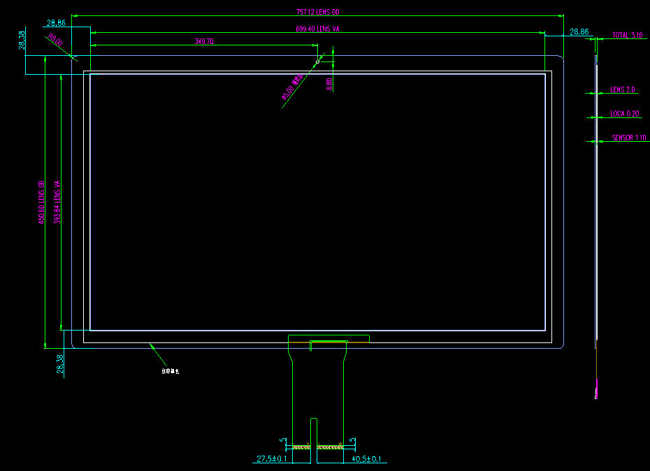Select the "28.86" dimension beside TOTAL 3.10
The image size is (650, 471).
pyautogui.click(x=579, y=32)
